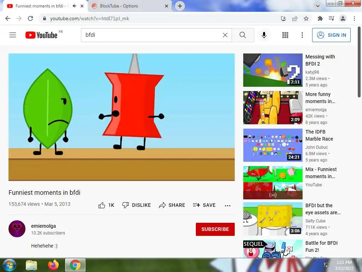
Task: Run search with magnifying glass button
Action: point(243,35)
